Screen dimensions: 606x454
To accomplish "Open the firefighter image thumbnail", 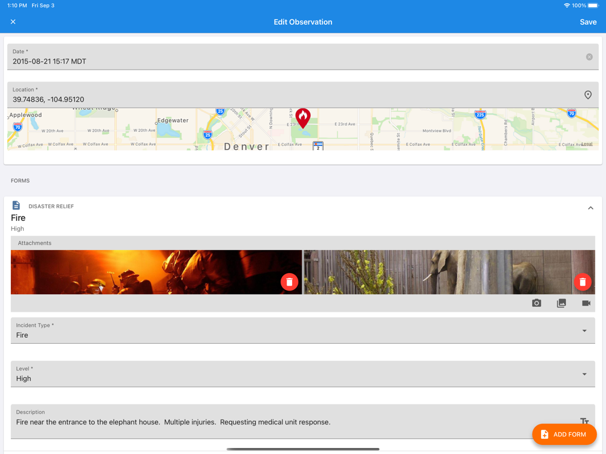I will 156,272.
